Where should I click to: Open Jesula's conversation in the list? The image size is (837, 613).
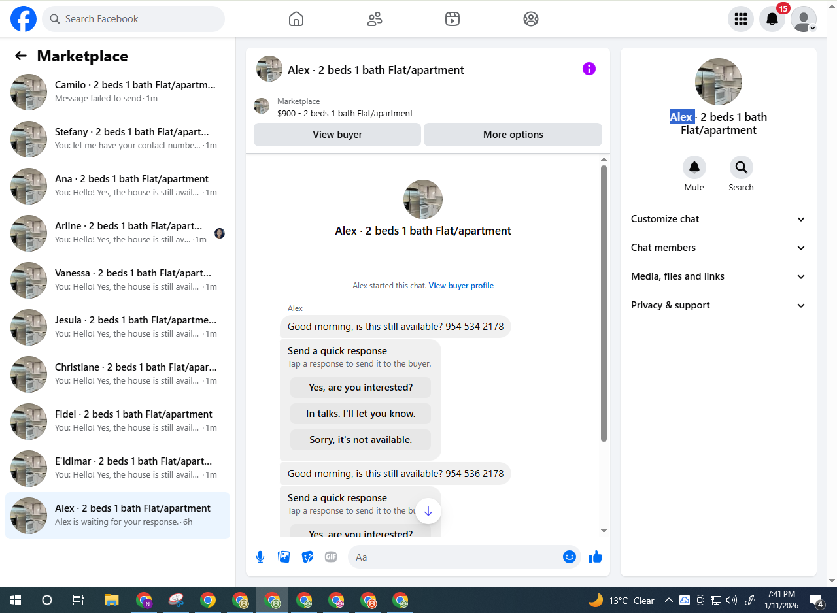point(118,327)
